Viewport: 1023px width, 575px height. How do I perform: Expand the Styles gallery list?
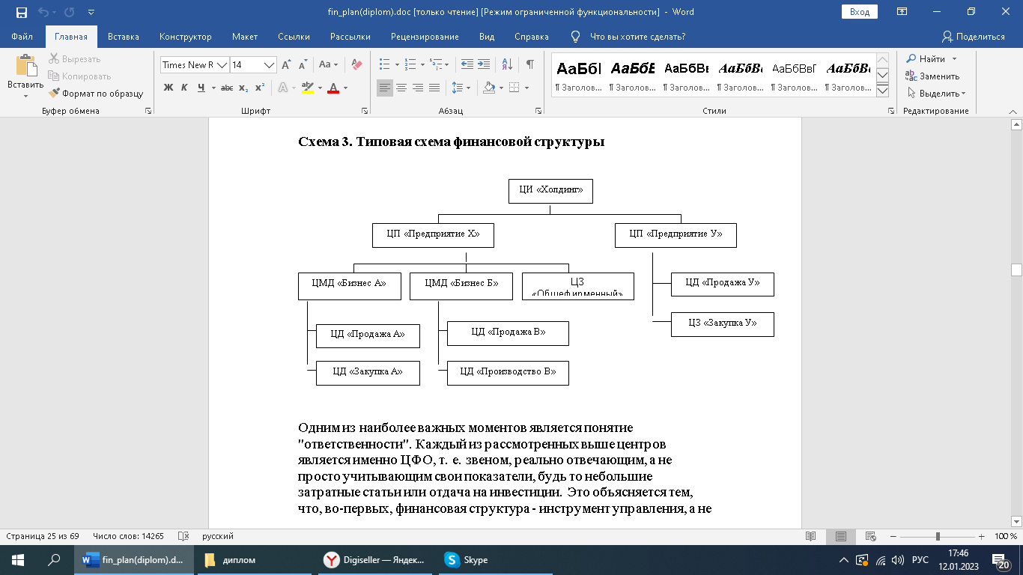(x=882, y=91)
